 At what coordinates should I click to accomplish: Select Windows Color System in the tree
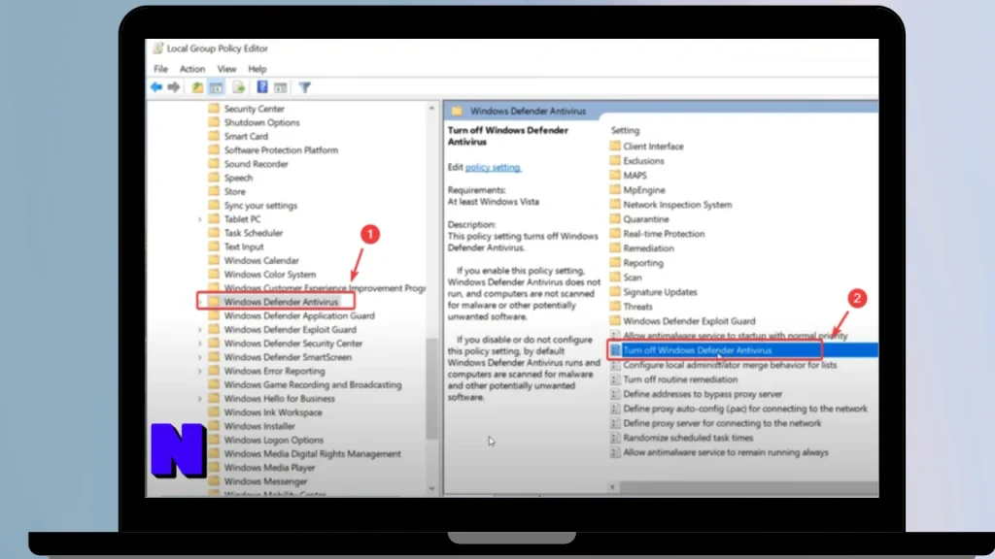tap(270, 274)
